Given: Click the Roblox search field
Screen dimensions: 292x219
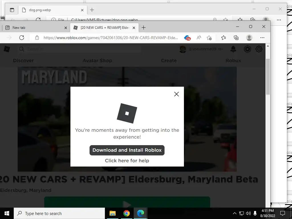Looking at the screenshot, I should point(80,49).
